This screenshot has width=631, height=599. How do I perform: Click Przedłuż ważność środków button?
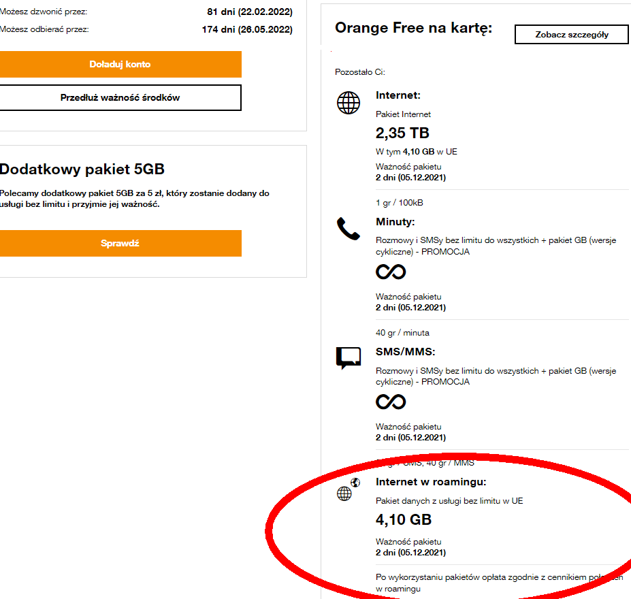(120, 97)
